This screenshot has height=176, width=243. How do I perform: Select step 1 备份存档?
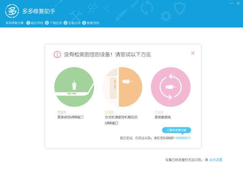35,23
